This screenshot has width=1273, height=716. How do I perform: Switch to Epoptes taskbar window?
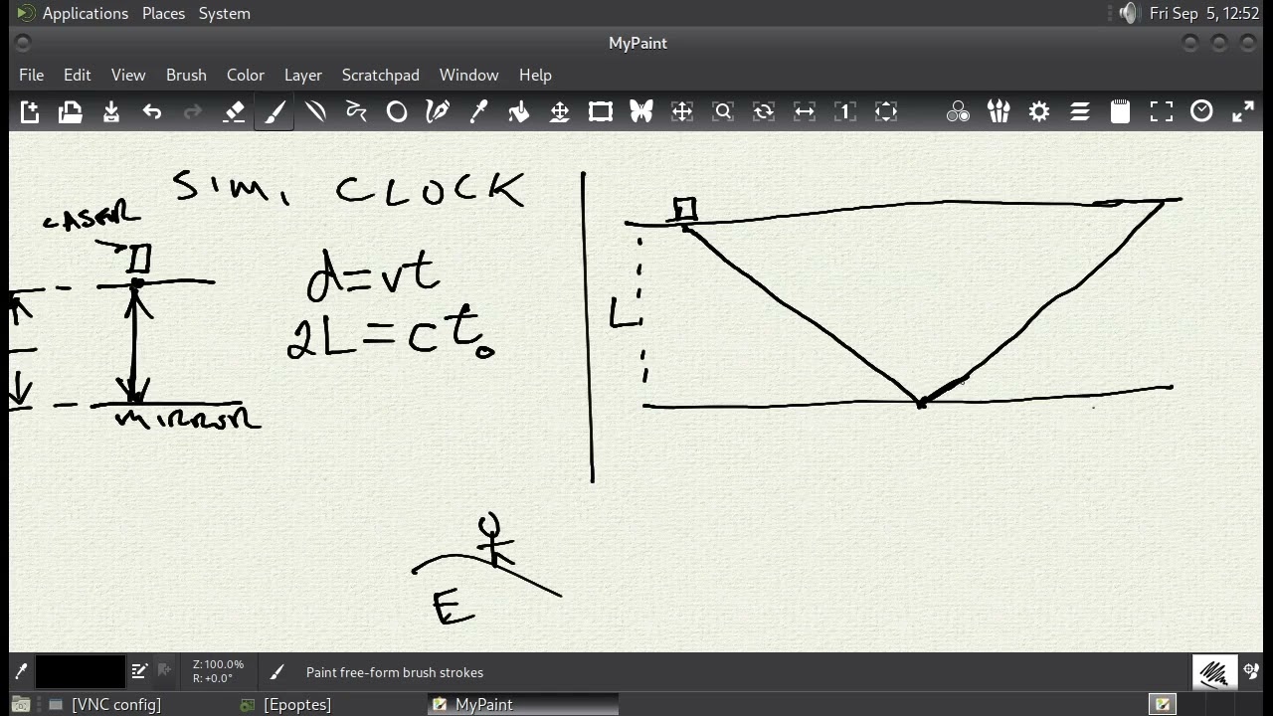[286, 704]
